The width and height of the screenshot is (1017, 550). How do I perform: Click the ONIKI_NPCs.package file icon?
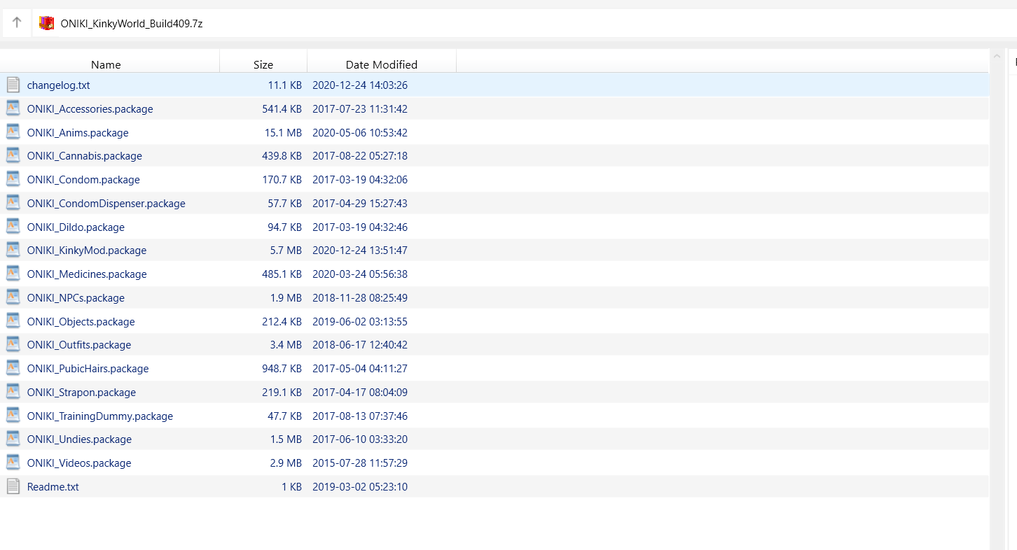tap(13, 297)
